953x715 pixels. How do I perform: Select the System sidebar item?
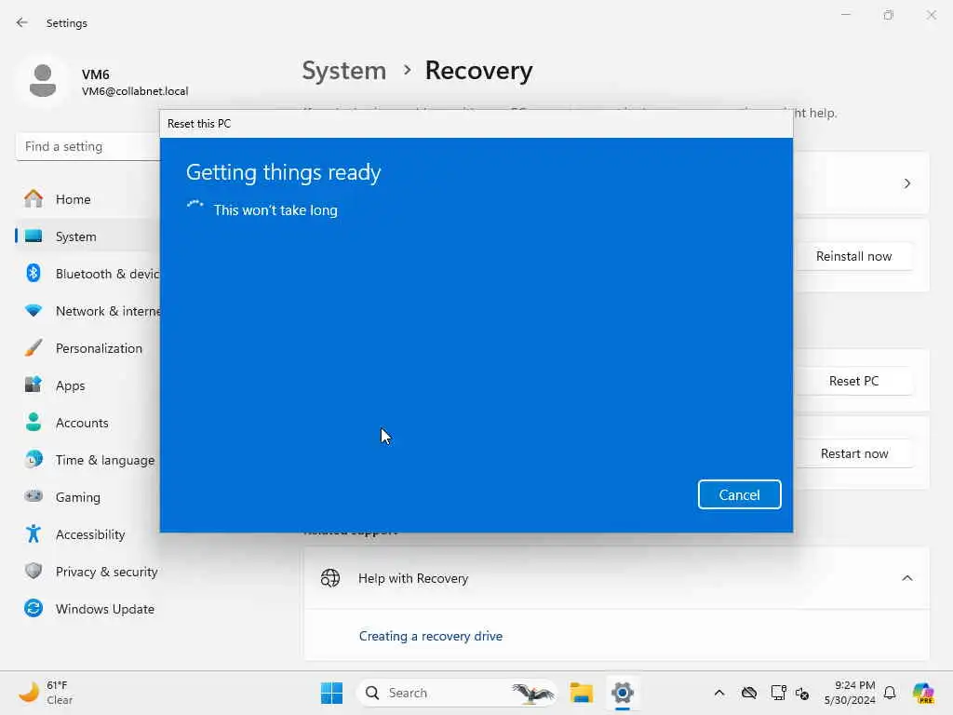point(88,236)
